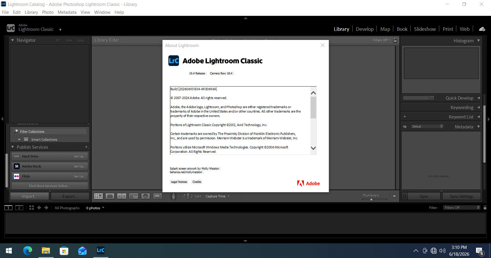Collapse the Navigator panel triangle
This screenshot has width=491, height=258.
[12, 40]
